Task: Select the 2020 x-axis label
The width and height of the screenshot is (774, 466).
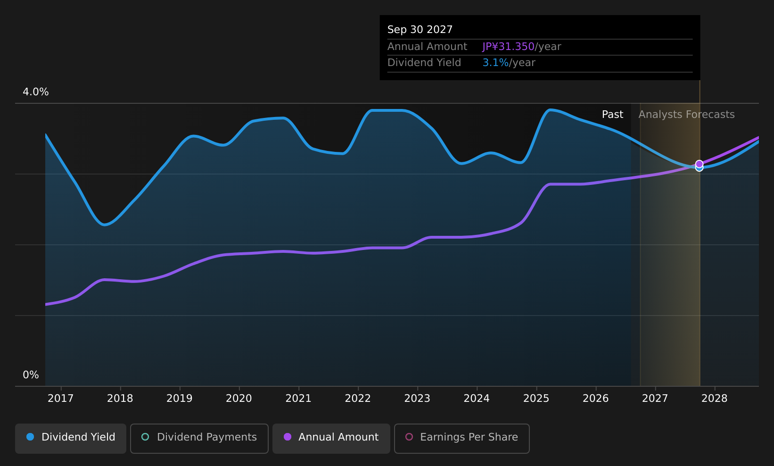Action: point(239,399)
